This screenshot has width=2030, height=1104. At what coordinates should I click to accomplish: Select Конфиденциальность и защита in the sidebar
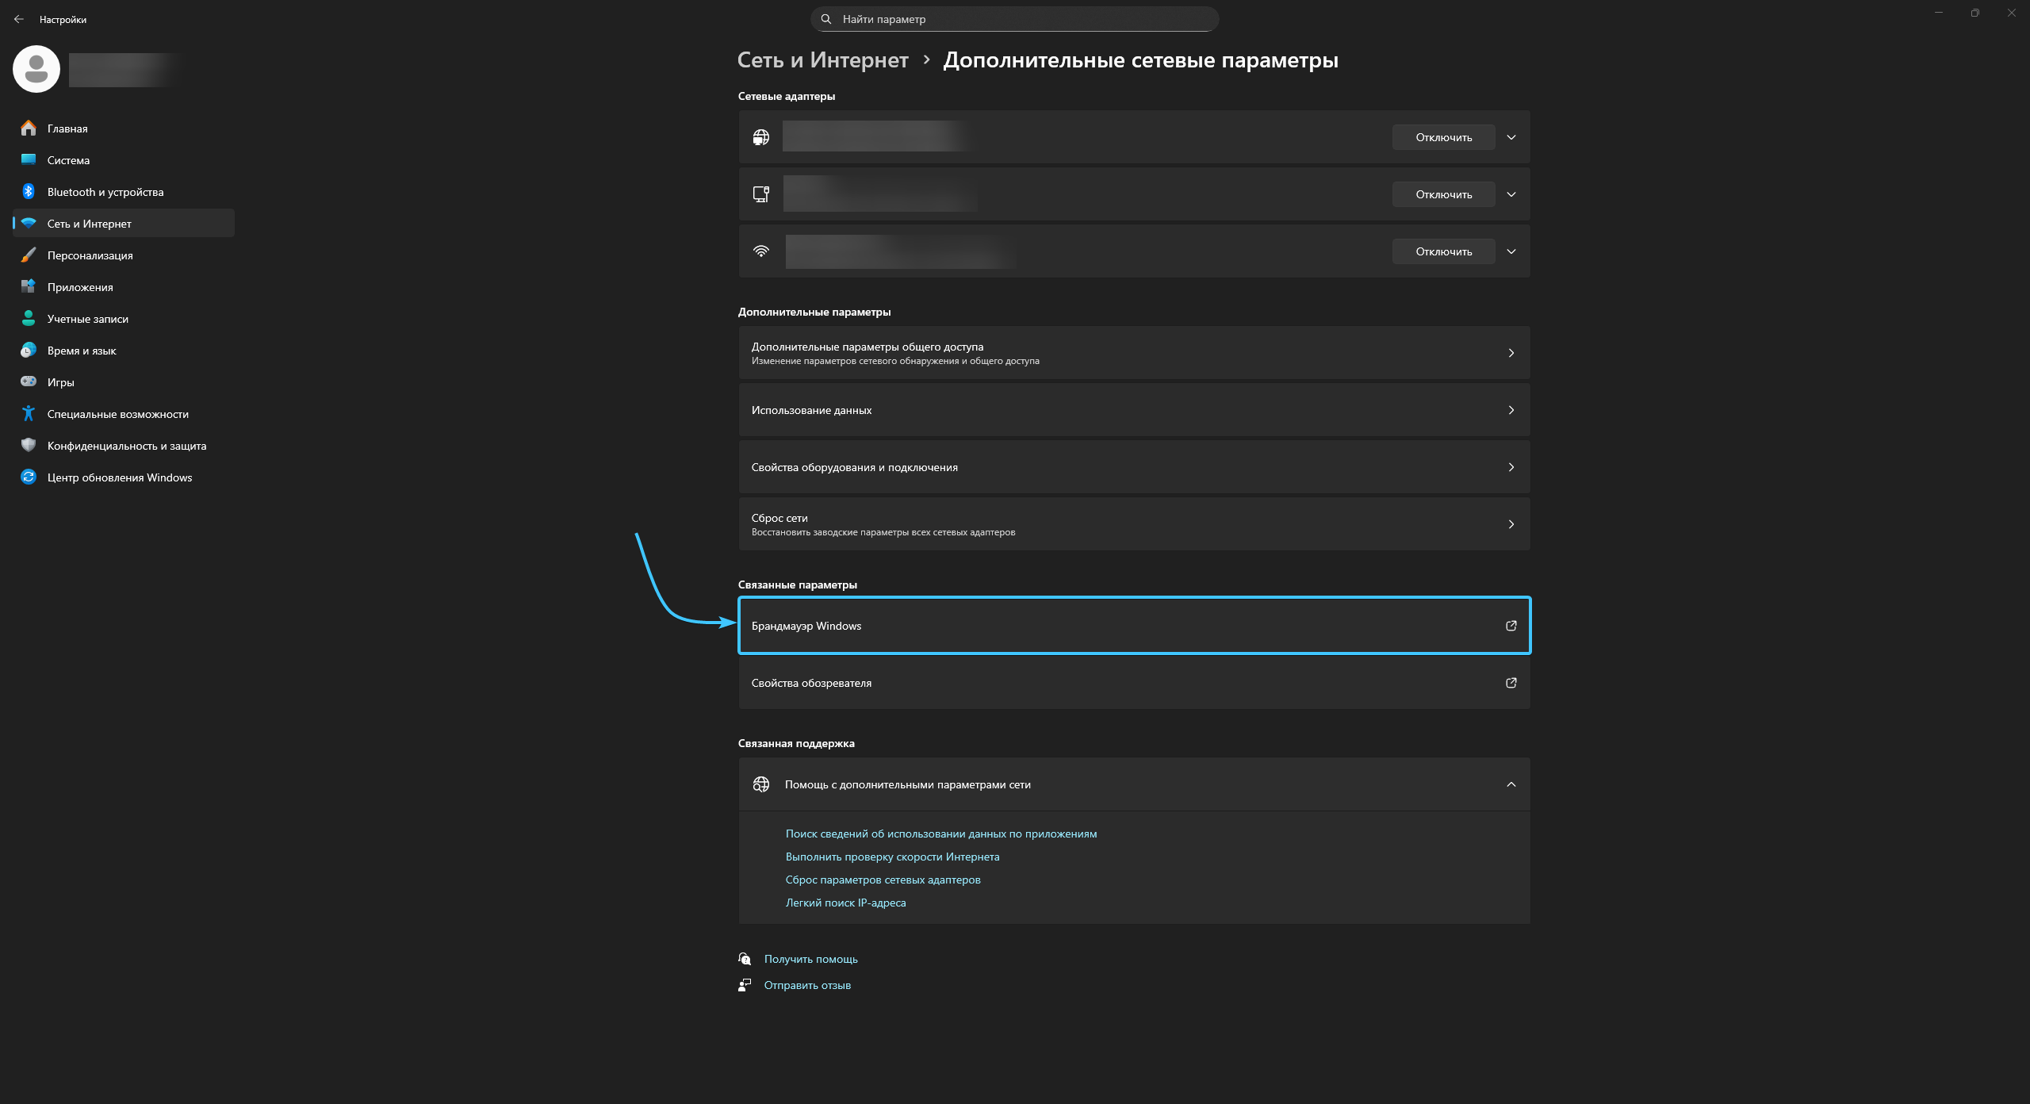[x=126, y=446]
